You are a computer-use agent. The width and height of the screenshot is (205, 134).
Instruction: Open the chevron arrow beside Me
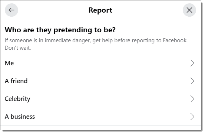192,63
